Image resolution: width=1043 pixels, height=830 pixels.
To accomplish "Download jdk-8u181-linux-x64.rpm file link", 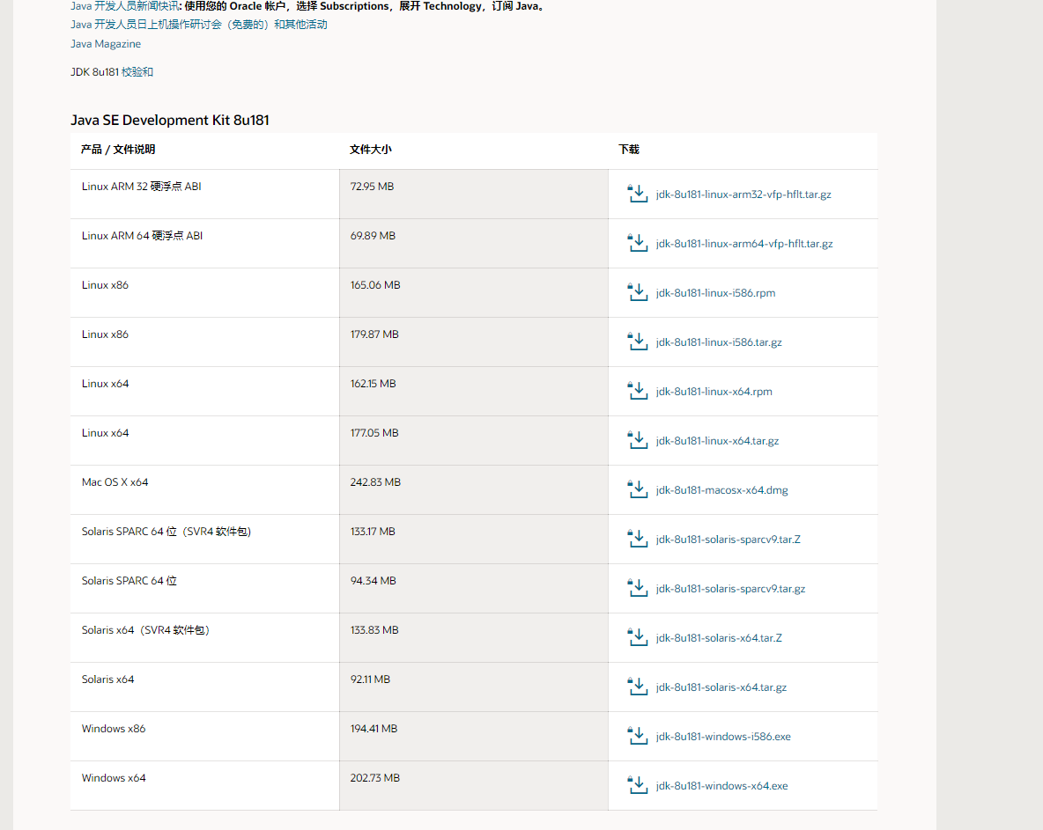I will (714, 392).
